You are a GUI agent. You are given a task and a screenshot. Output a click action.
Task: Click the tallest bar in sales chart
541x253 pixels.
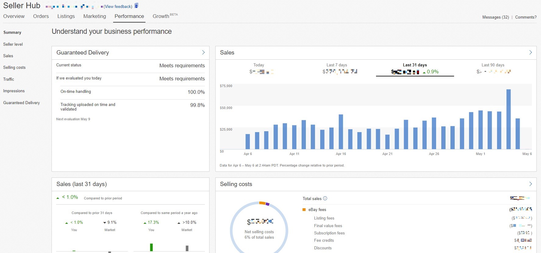(509, 119)
